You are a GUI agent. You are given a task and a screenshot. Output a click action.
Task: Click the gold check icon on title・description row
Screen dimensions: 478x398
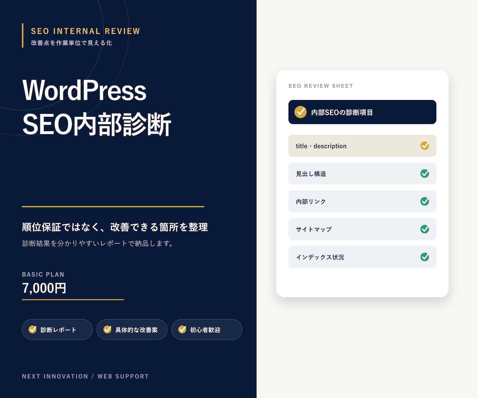(x=425, y=146)
